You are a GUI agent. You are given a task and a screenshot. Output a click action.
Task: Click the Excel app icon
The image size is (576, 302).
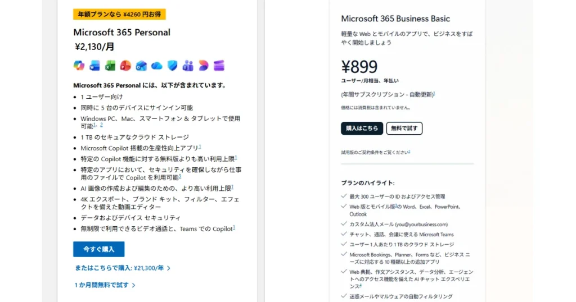pos(110,66)
